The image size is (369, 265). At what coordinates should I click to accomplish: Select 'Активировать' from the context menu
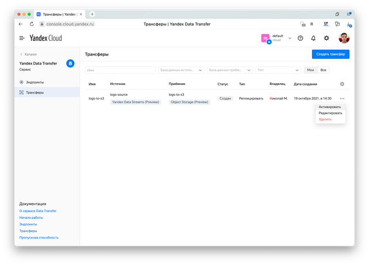click(329, 107)
